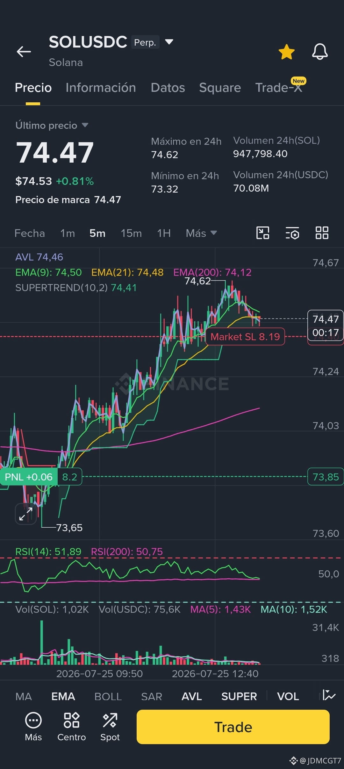Tap the Mínimo en 24h value 73.32
344x769 pixels.
click(165, 189)
